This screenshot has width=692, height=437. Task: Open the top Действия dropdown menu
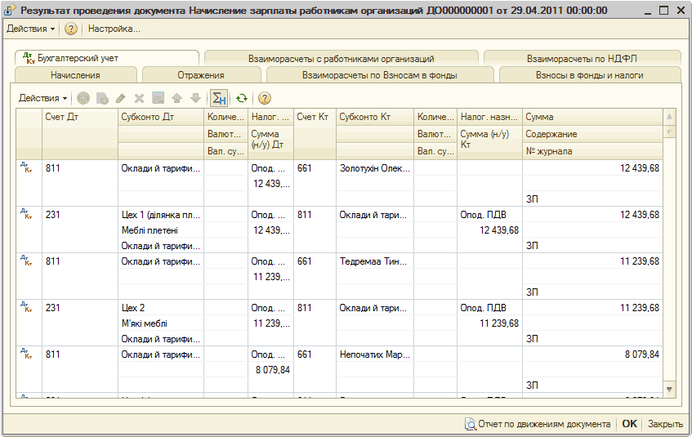30,29
